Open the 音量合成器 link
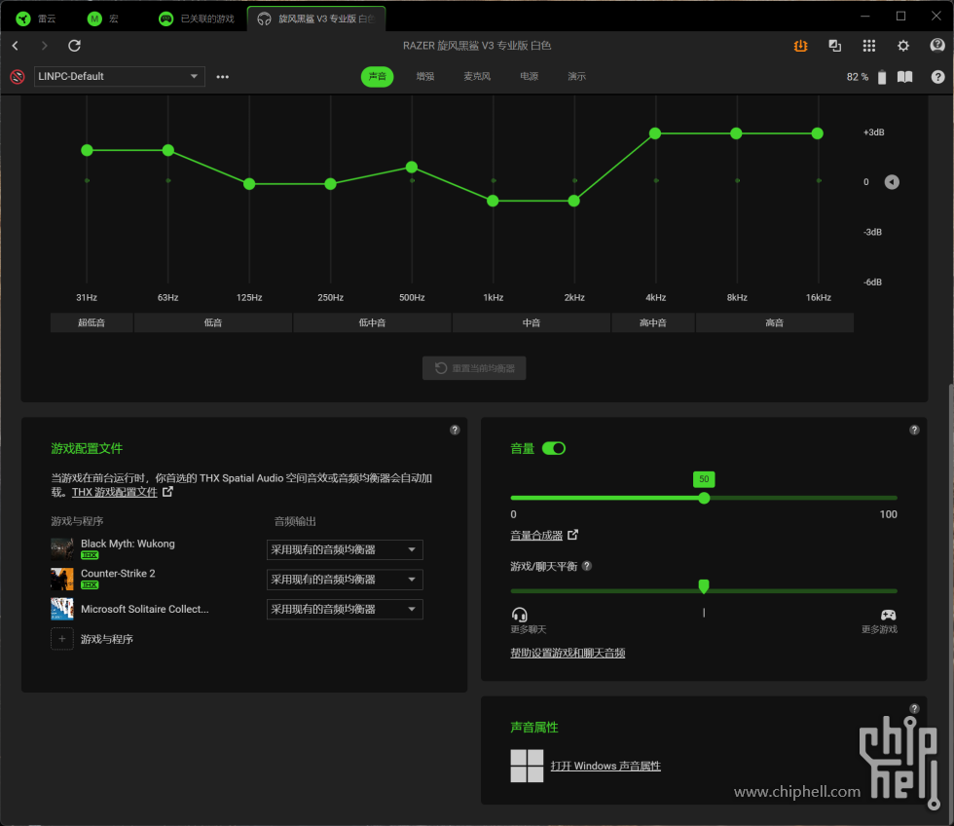 (x=536, y=536)
